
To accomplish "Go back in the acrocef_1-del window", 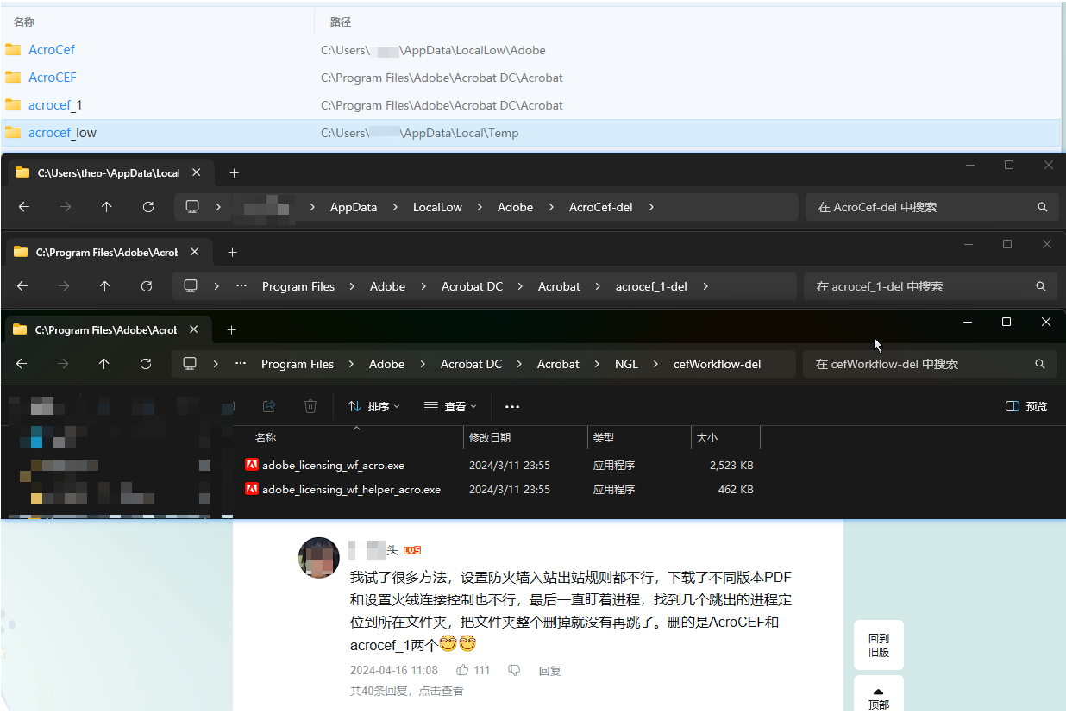I will tap(22, 286).
